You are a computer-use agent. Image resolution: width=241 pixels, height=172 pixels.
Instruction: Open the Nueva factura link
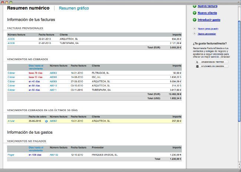point(208,6)
